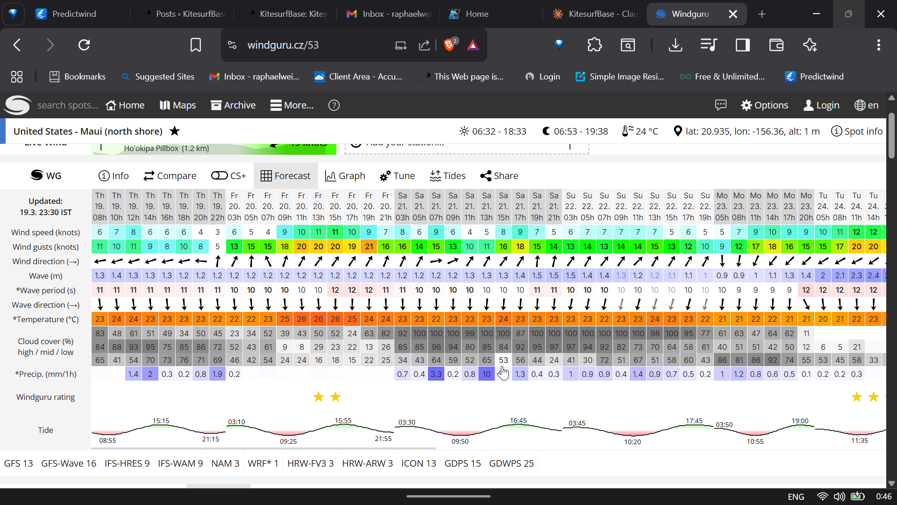Toggle the favorite star next to Maui spot
Image resolution: width=897 pixels, height=505 pixels.
click(174, 131)
